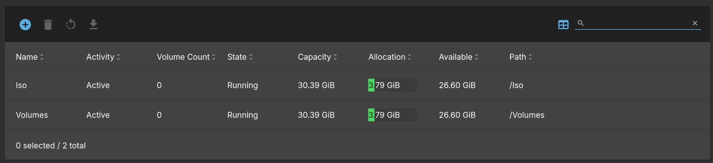Sort table by Activity column
Viewport: 713px width, 163px height.
(103, 57)
